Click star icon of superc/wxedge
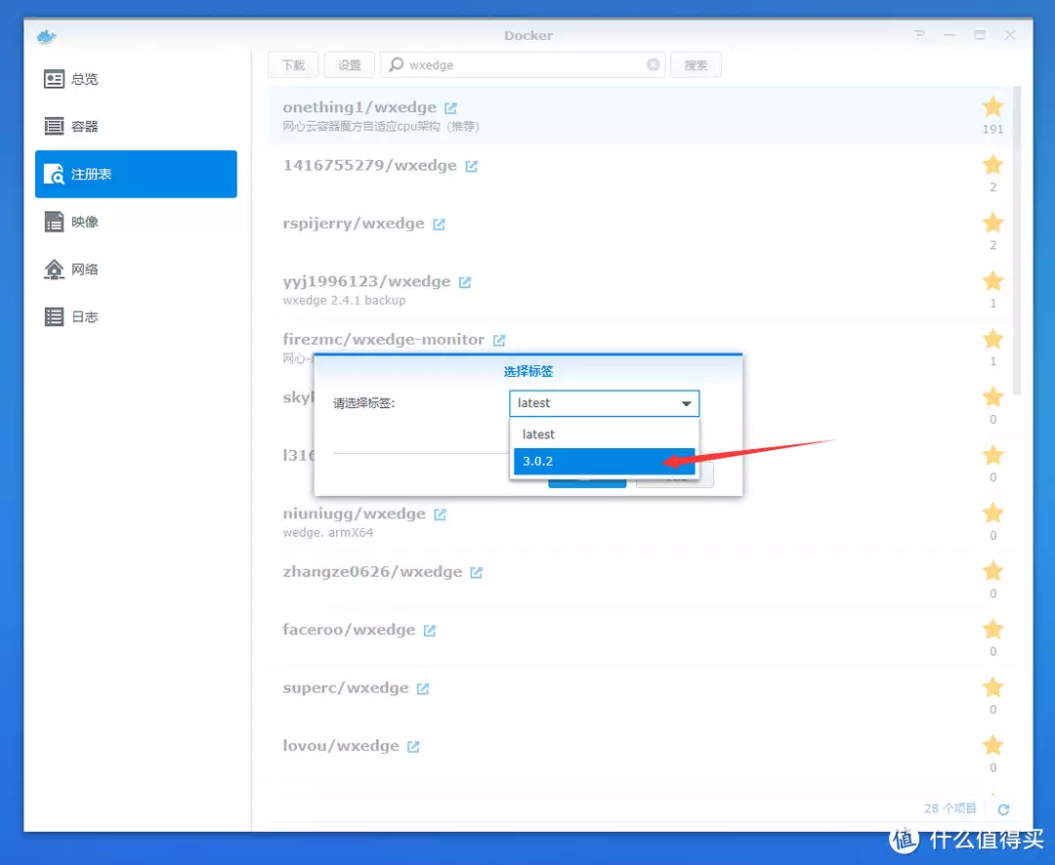This screenshot has width=1055, height=865. pyautogui.click(x=993, y=686)
